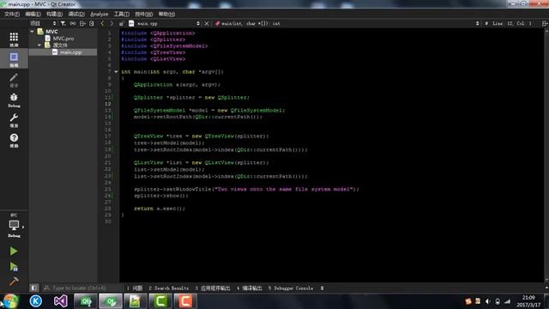Open the green Camtasia taskbar icon
The height and width of the screenshot is (309, 549).
[160, 301]
